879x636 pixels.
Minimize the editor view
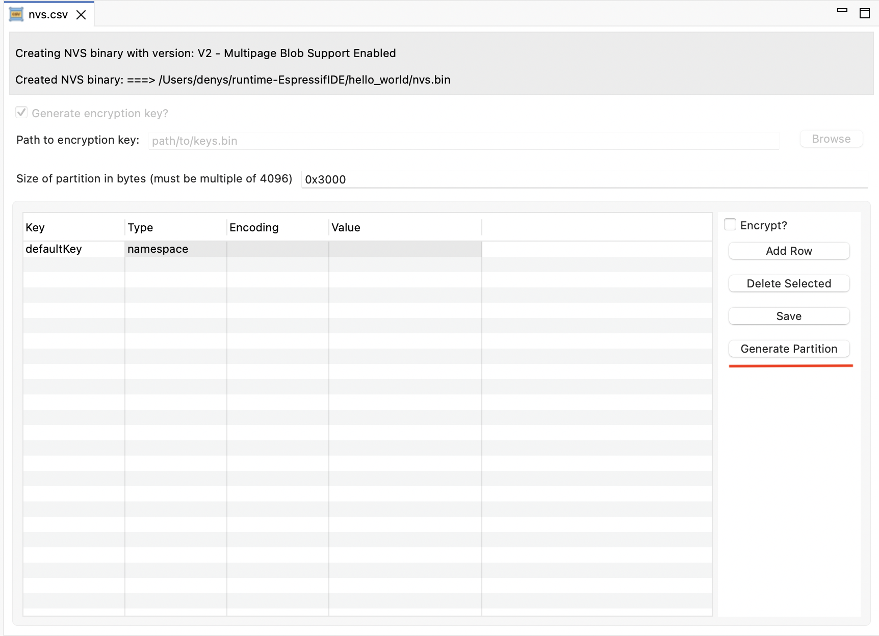[x=842, y=10]
